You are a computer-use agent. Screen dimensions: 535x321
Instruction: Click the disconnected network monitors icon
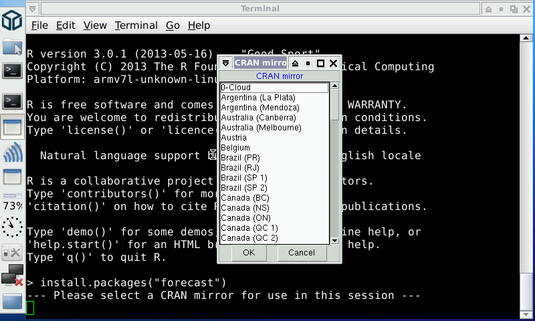point(12,276)
